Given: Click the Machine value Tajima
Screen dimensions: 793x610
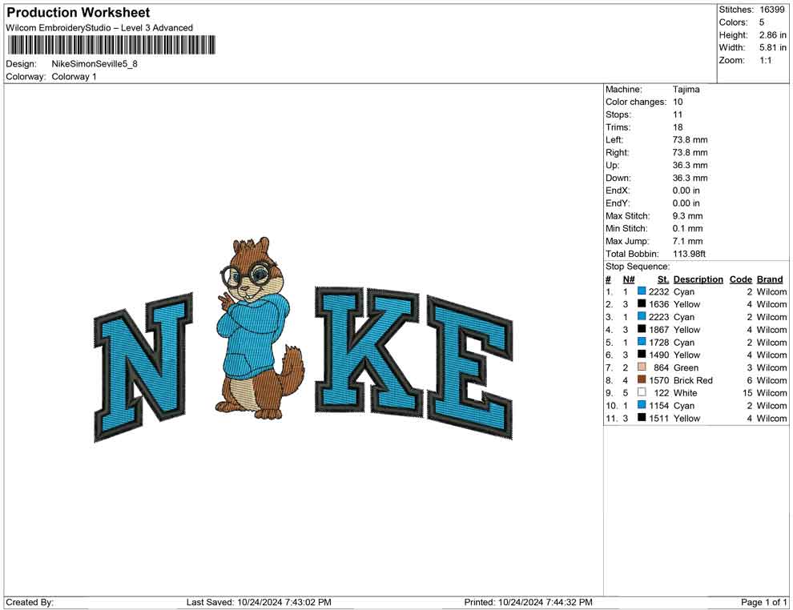Looking at the screenshot, I should [x=686, y=90].
